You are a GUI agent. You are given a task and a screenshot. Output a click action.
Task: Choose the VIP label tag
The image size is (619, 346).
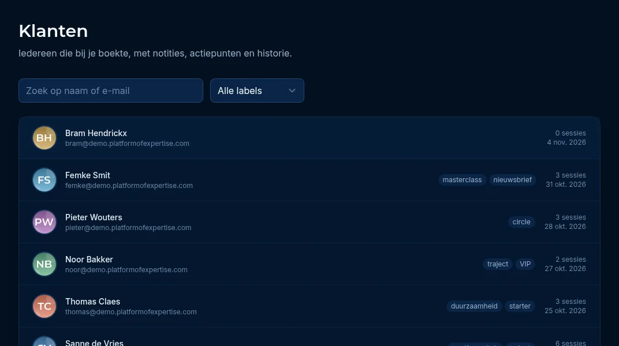click(x=525, y=264)
